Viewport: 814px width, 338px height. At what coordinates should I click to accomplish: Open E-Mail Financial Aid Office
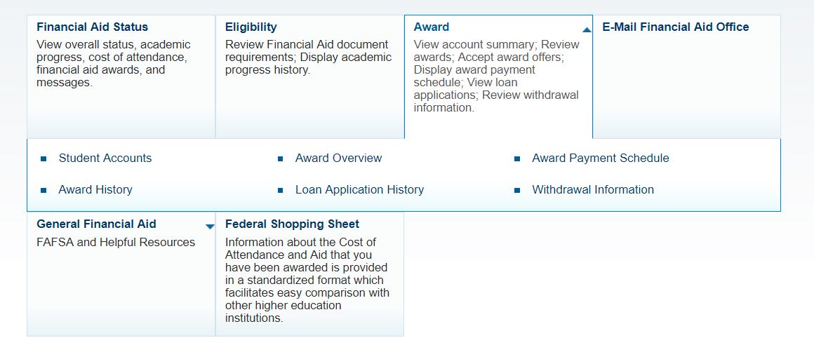(x=675, y=27)
